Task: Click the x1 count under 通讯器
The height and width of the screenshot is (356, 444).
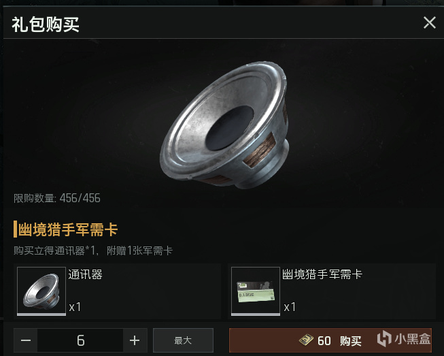Action: 75,307
